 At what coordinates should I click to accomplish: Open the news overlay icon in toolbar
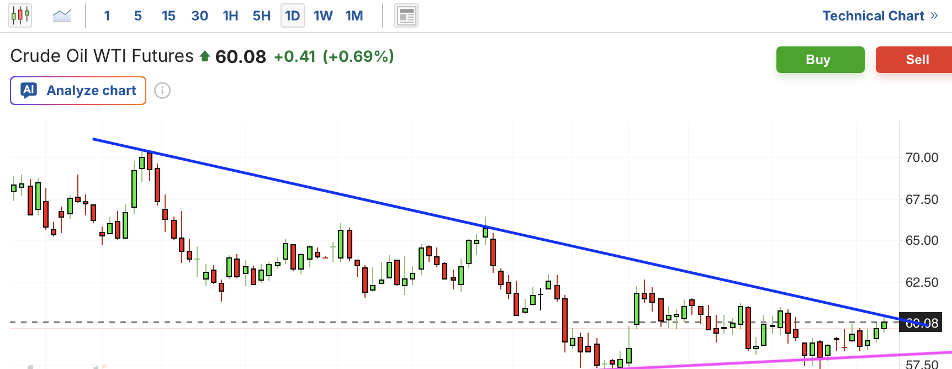click(406, 15)
